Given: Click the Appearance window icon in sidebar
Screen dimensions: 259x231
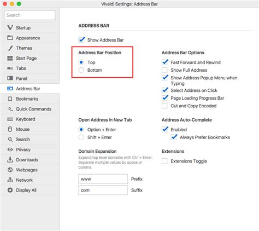Looking at the screenshot, I should pyautogui.click(x=10, y=38).
